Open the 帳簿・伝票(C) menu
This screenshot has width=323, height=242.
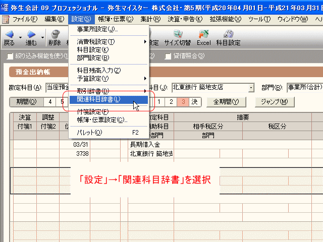click(x=116, y=19)
